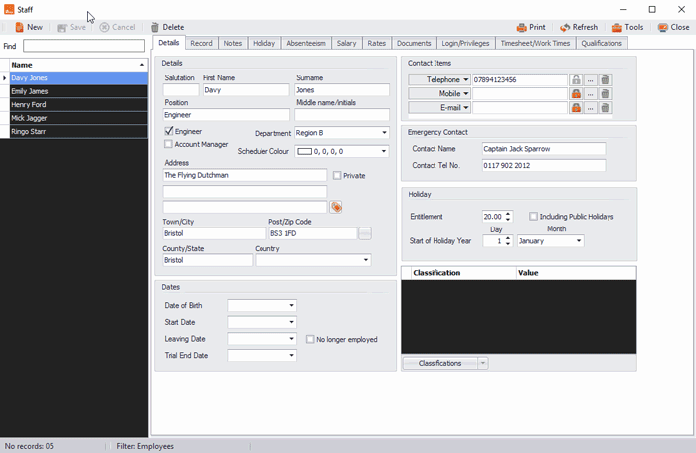
Task: Open the Date of Birth date picker
Action: point(291,306)
